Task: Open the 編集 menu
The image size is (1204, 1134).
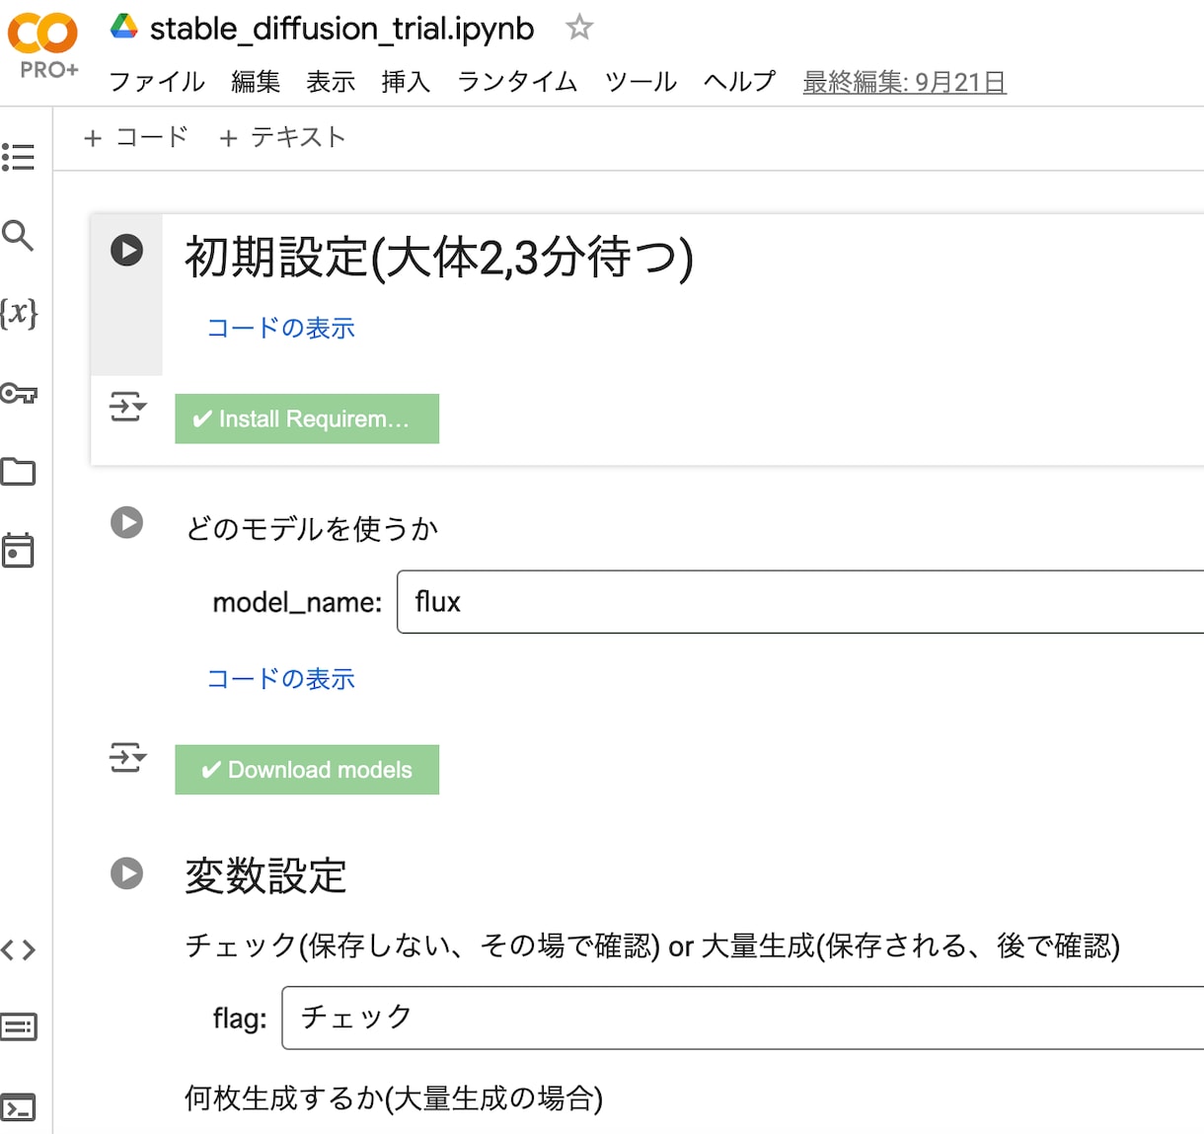Action: [256, 82]
